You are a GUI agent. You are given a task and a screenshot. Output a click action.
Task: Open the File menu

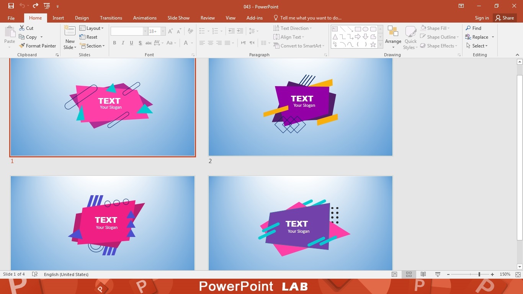11,18
